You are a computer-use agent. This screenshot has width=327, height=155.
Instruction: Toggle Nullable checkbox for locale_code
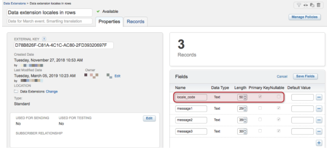pos(279,97)
